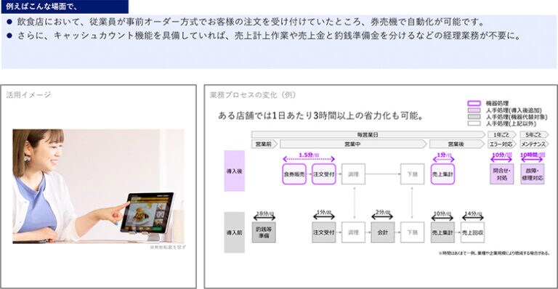This screenshot has height=289, width=558.
Task: Select the 毎営業日 timeline arrow
Action: point(368,135)
